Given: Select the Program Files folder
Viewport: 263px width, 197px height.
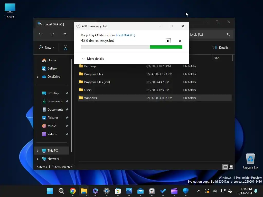Looking at the screenshot, I should (x=155, y=74).
